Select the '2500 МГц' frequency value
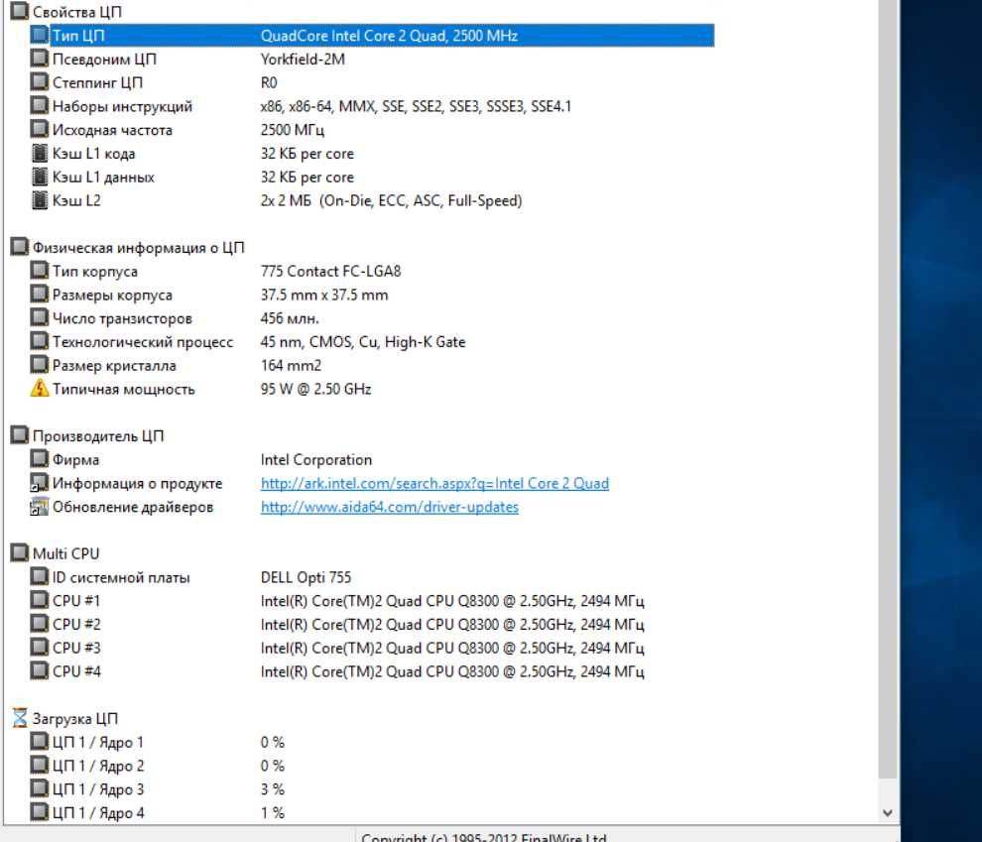This screenshot has height=842, width=982. tap(293, 130)
